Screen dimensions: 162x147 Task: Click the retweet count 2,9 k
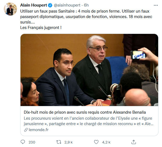[69, 142]
